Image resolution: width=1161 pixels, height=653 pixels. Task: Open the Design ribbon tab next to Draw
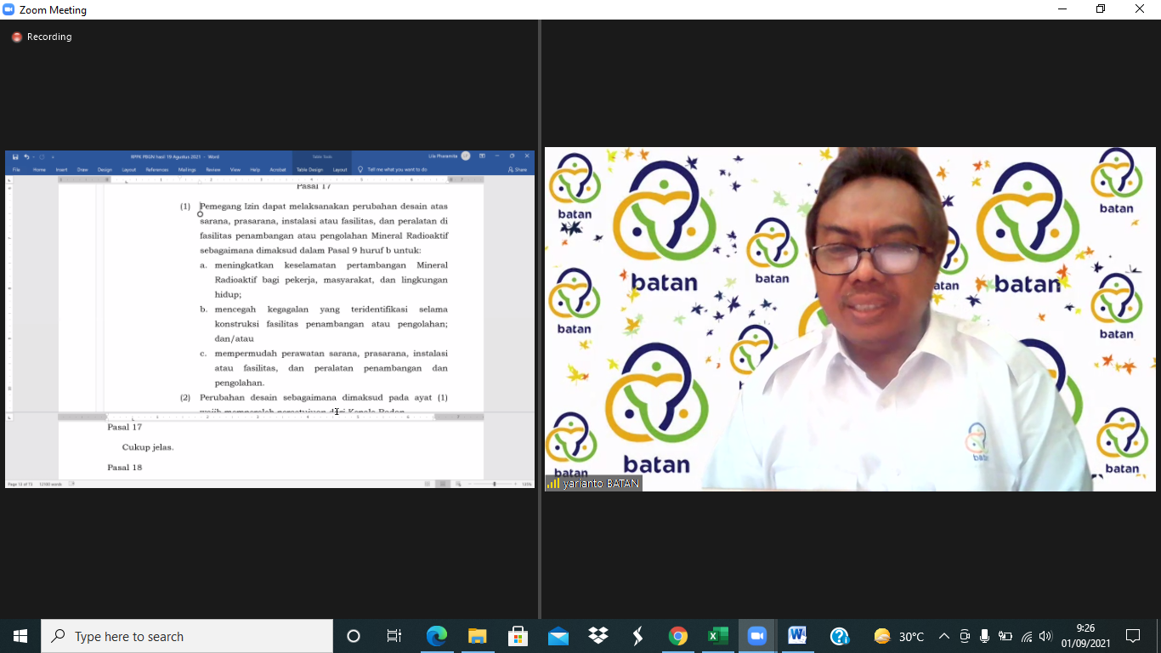pos(105,169)
